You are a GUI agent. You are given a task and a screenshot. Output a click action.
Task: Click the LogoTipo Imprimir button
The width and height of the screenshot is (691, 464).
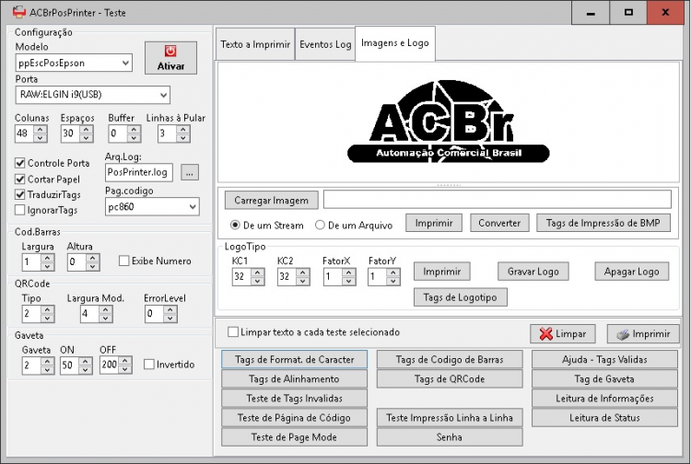coord(441,272)
